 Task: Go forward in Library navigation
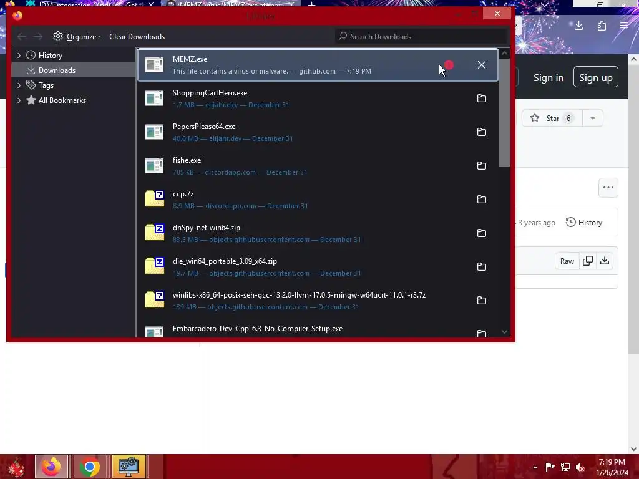click(x=38, y=37)
